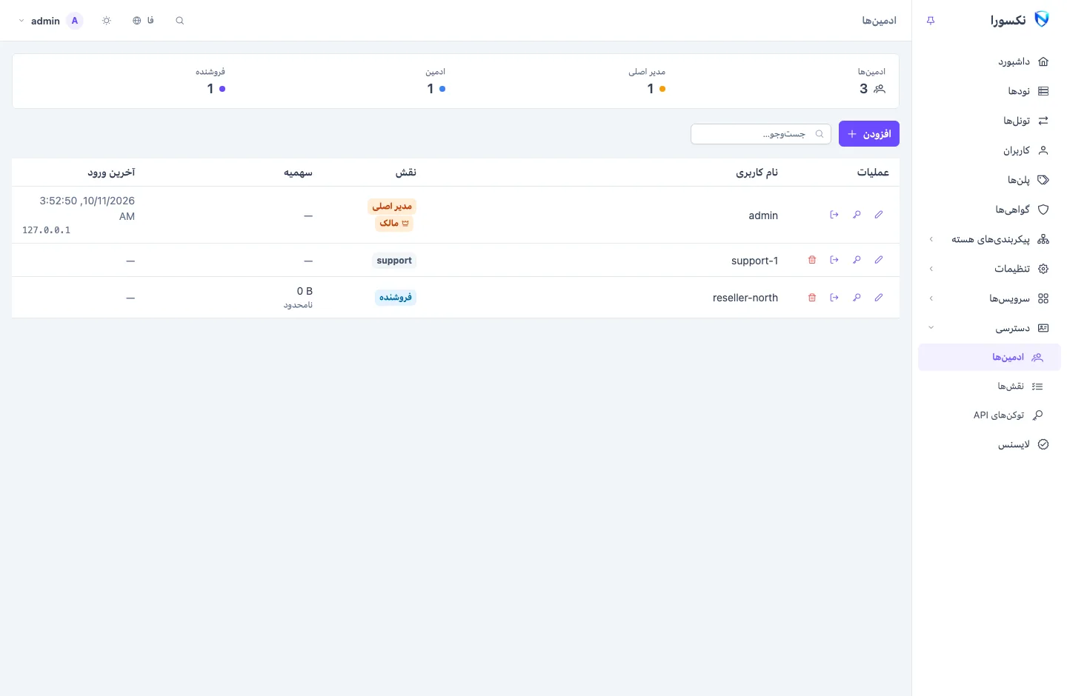Click the جست‌وجو search input field

(x=761, y=134)
